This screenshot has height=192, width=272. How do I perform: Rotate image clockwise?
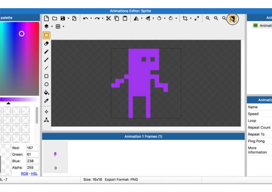(171, 18)
